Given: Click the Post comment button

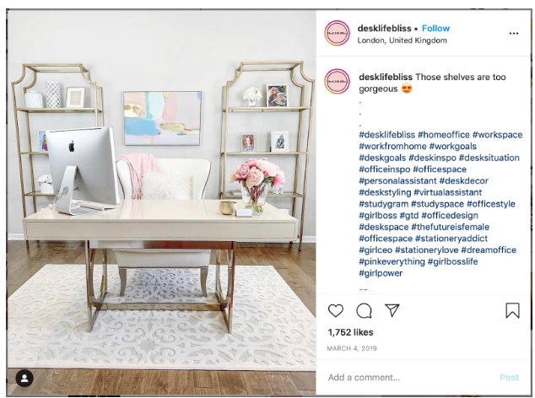Looking at the screenshot, I should (x=509, y=377).
